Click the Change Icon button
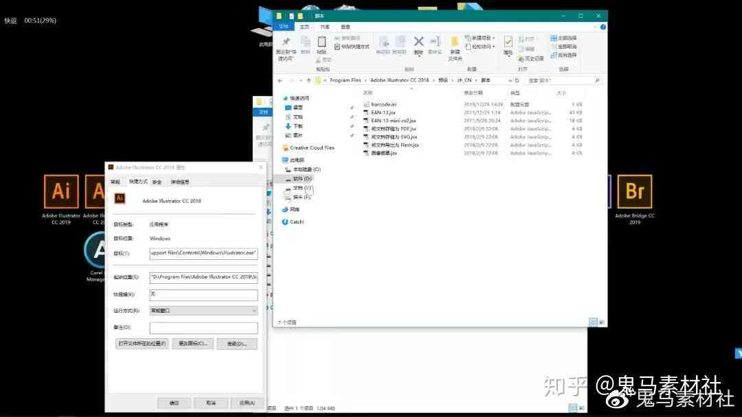Viewport: 742px width, 417px height. pyautogui.click(x=193, y=344)
